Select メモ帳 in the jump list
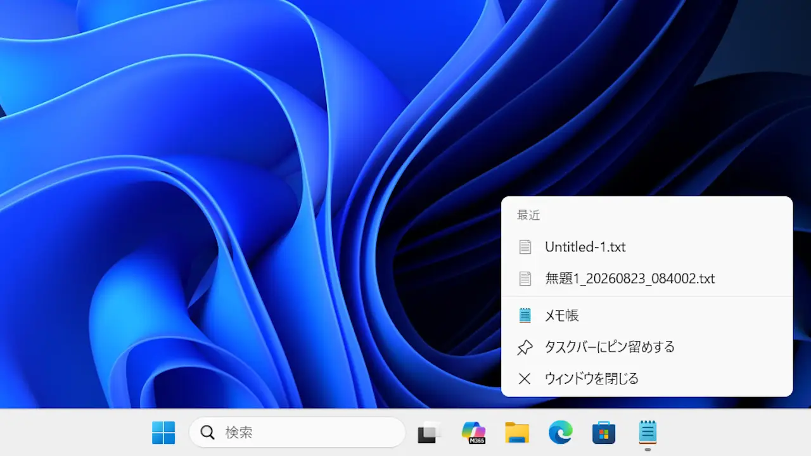The height and width of the screenshot is (456, 811). 647,315
